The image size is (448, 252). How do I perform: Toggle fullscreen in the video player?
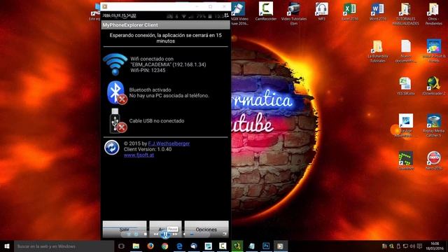tap(225, 234)
